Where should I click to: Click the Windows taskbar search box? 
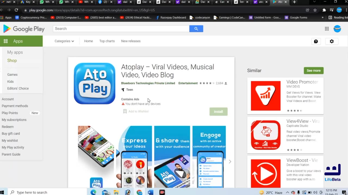click(48, 192)
